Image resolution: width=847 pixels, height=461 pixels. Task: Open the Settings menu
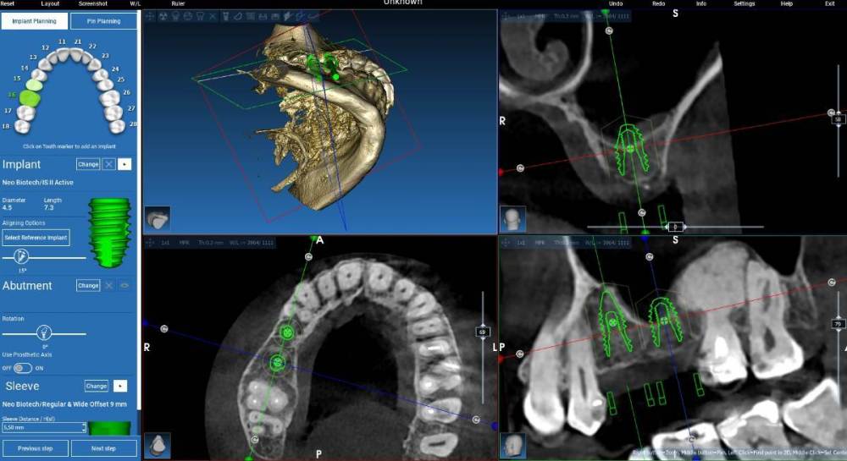[x=744, y=4]
